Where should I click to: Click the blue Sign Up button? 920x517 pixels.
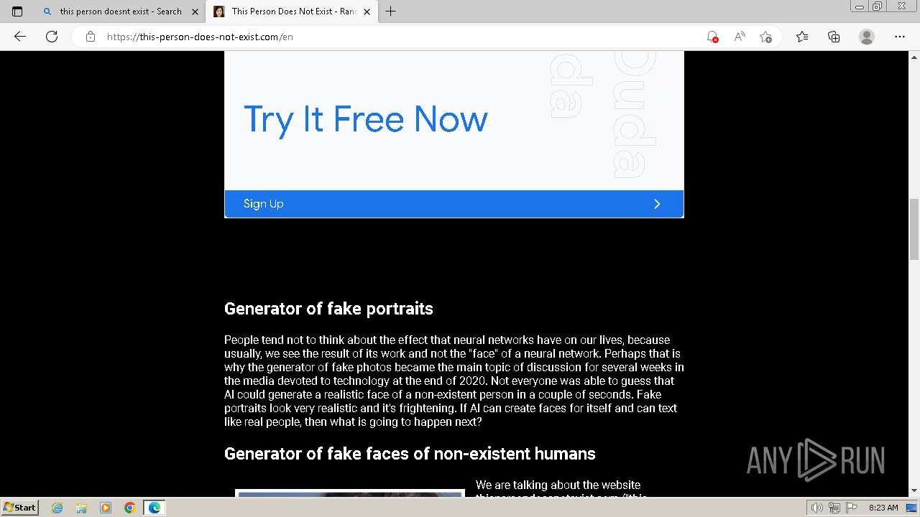[454, 204]
